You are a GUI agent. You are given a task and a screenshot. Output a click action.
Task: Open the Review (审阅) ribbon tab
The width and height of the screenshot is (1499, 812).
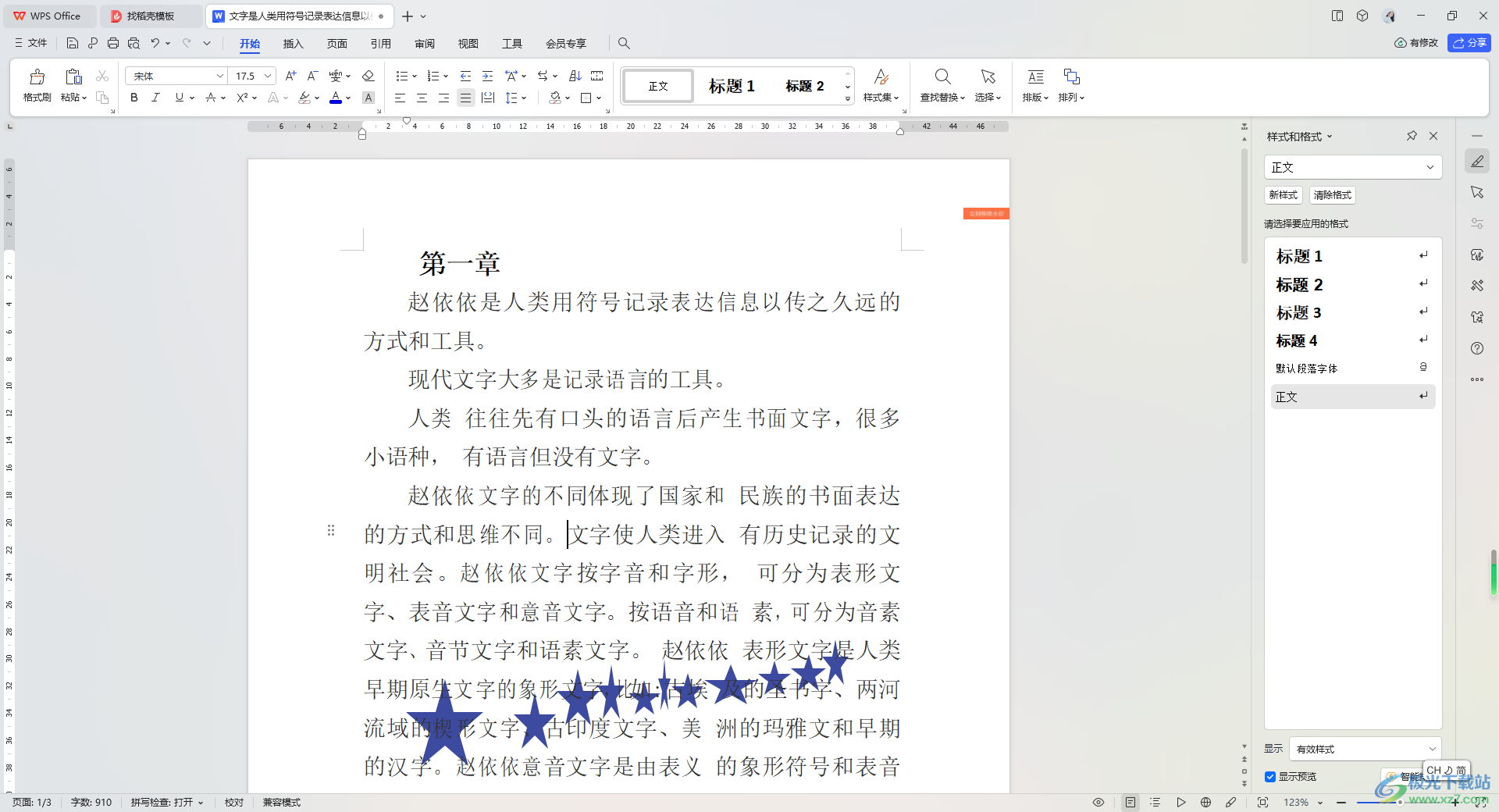tap(424, 43)
